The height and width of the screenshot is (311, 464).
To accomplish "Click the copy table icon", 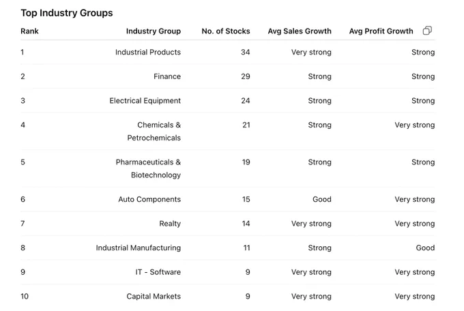I will pyautogui.click(x=427, y=31).
